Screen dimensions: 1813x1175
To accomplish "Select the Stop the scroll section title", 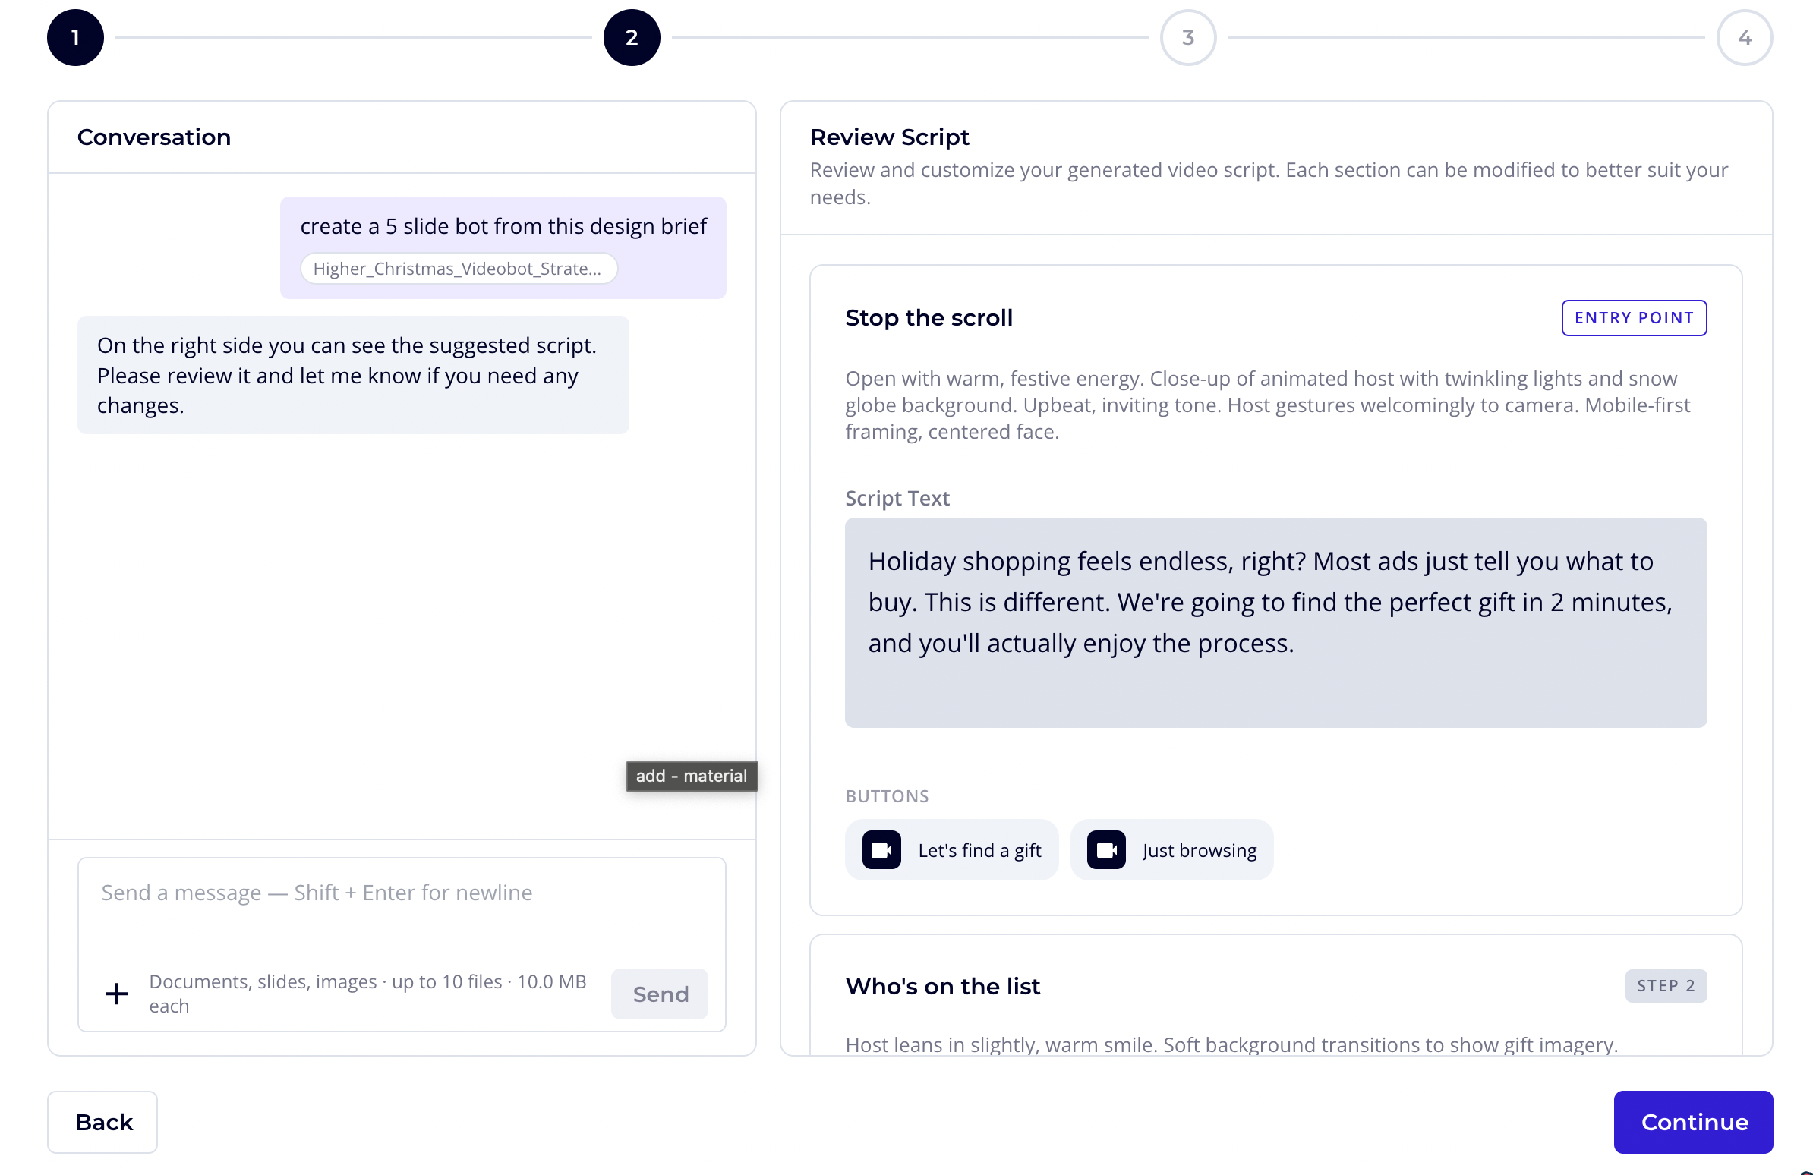I will coord(929,317).
